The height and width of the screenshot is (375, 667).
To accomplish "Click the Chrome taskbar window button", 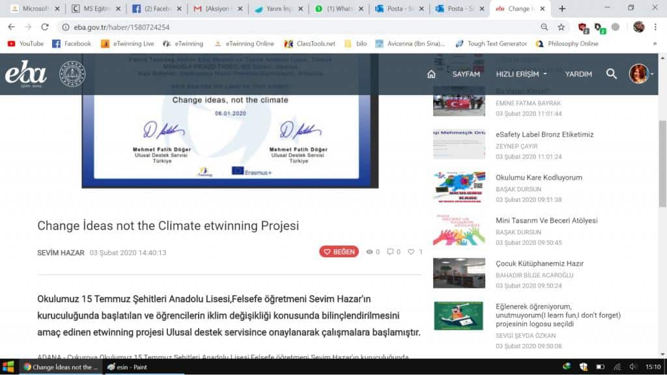I will click(61, 367).
